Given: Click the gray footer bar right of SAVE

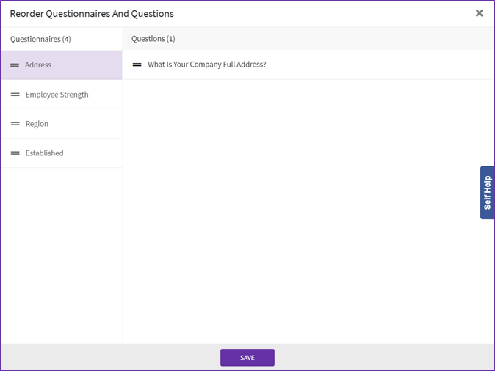Looking at the screenshot, I should (x=382, y=358).
